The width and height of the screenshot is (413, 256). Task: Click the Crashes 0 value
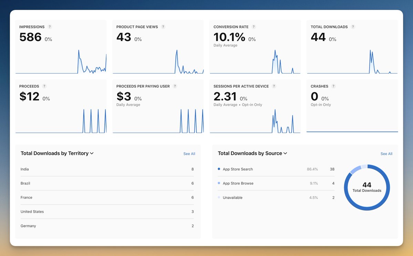tap(314, 96)
